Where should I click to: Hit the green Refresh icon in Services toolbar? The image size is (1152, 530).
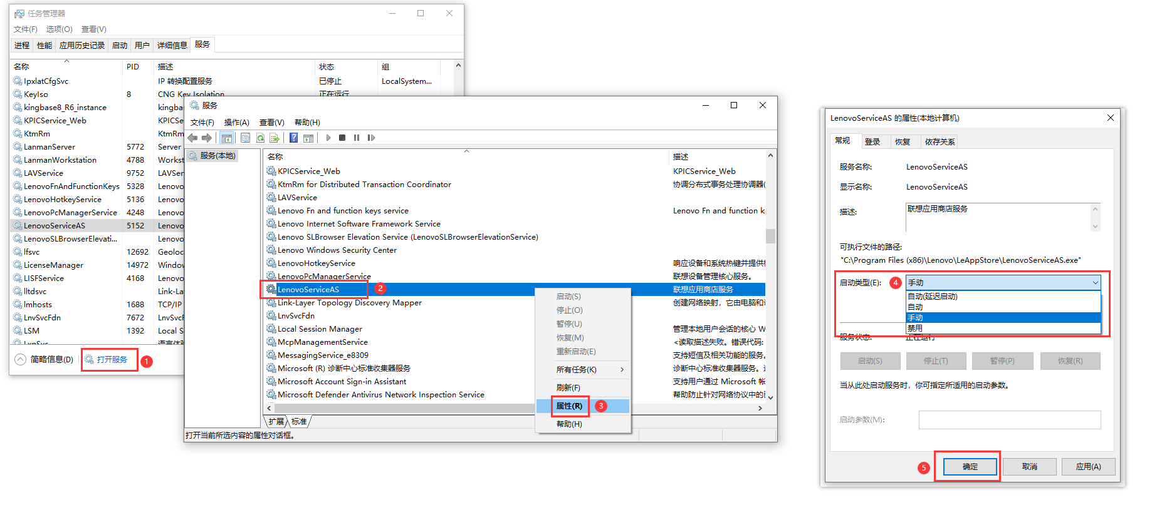click(260, 138)
